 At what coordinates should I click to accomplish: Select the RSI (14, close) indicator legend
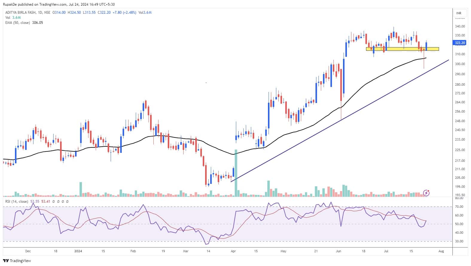pos(17,202)
